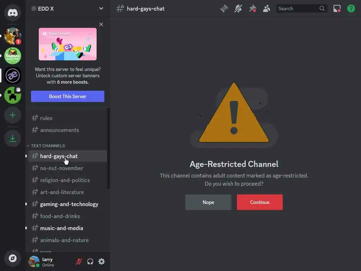Open gaming-and-technology channel
Image resolution: width=361 pixels, height=271 pixels.
tap(68, 204)
